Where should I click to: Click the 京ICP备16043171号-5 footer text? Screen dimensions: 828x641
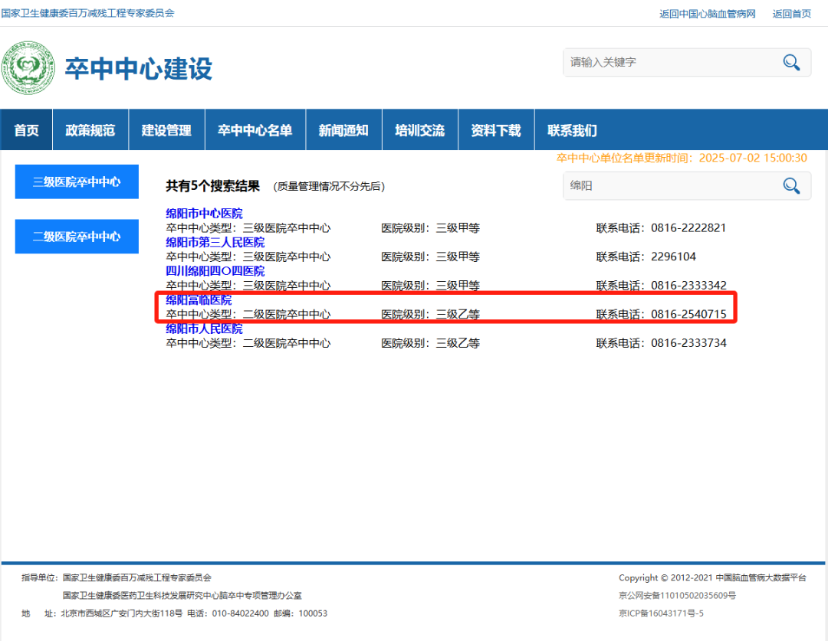coord(661,613)
